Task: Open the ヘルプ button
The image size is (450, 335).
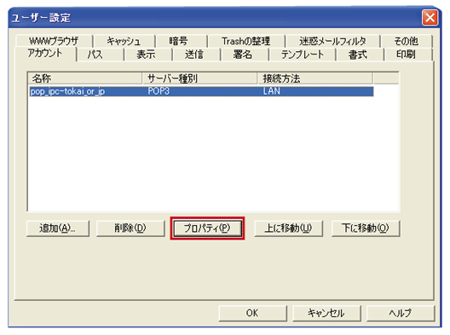Action: tap(401, 313)
